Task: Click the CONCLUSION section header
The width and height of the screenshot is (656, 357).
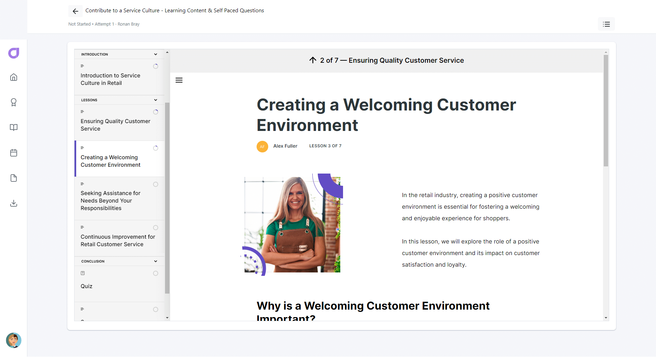Action: [119, 261]
